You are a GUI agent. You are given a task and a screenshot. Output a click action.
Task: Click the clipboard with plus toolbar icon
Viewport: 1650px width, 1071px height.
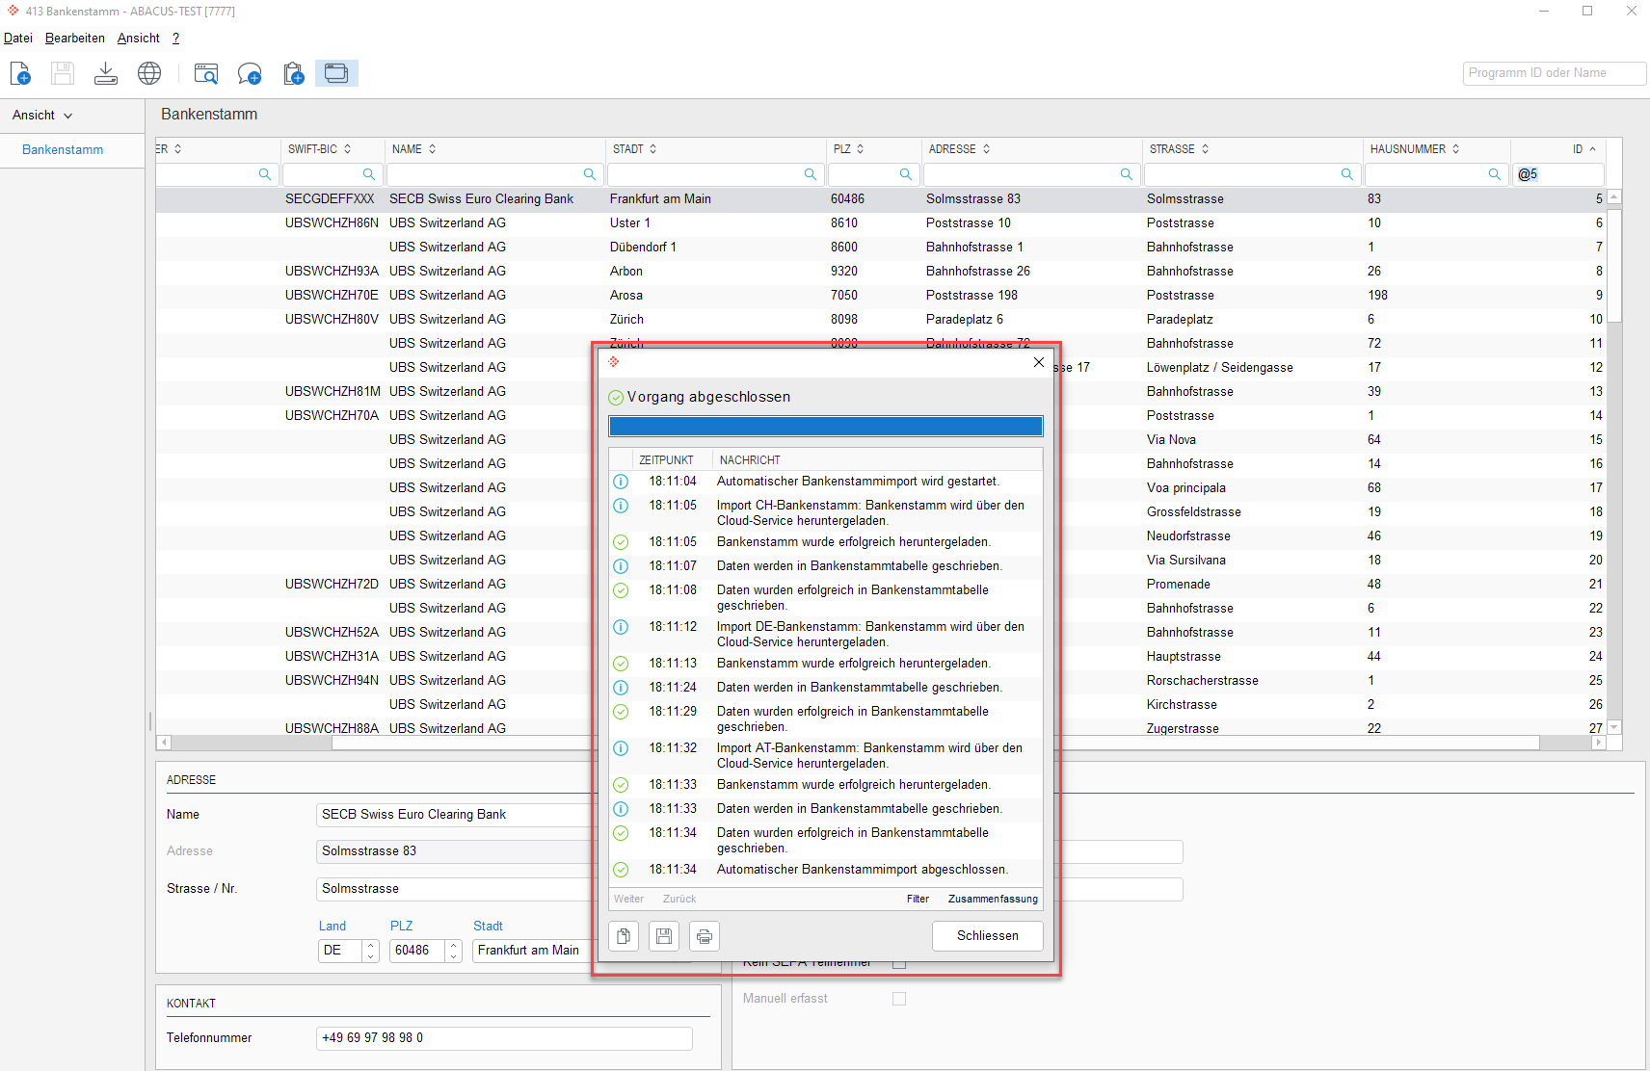pos(293,73)
